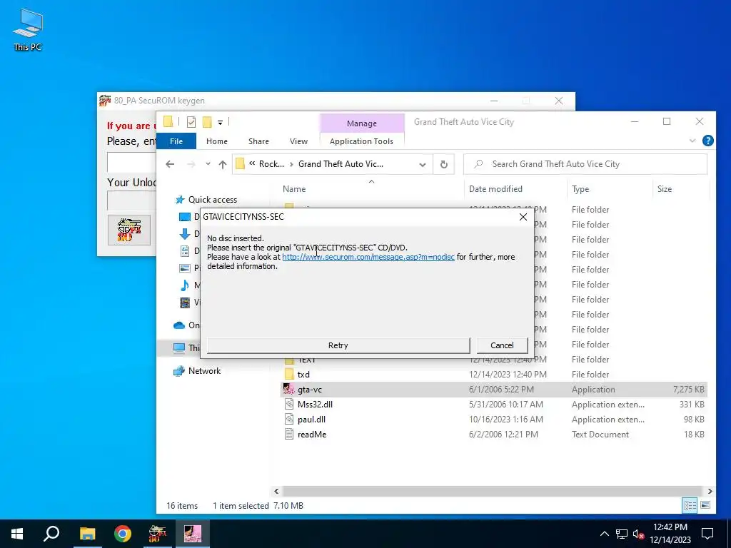
Task: Click the txd folder icon
Action: pos(289,374)
